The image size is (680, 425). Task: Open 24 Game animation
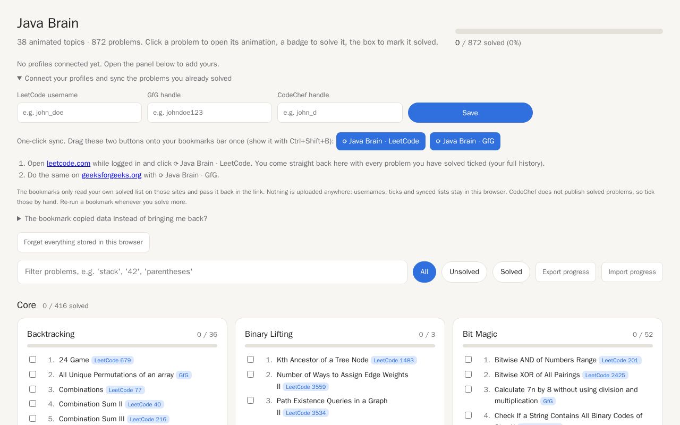74,360
